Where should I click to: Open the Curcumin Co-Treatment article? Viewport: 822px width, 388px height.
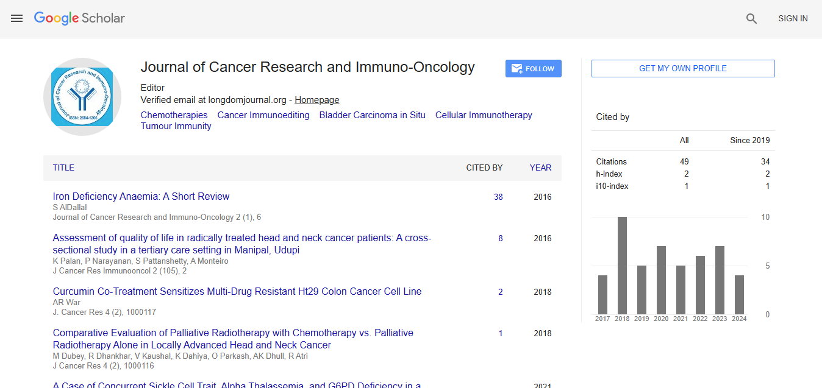pos(237,292)
